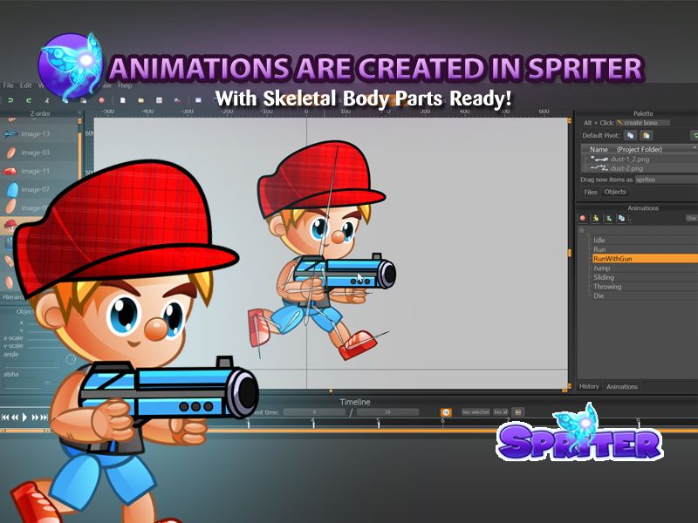Image resolution: width=698 pixels, height=523 pixels.
Task: Skip to the end of the animation
Action: coord(44,418)
